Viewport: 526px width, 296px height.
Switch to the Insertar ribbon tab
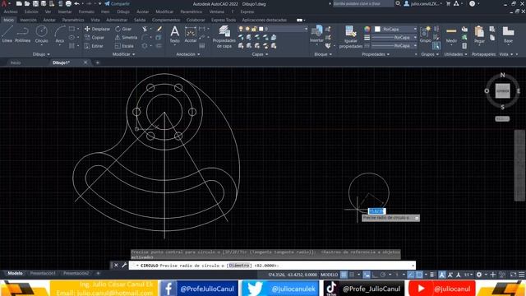pyautogui.click(x=28, y=20)
